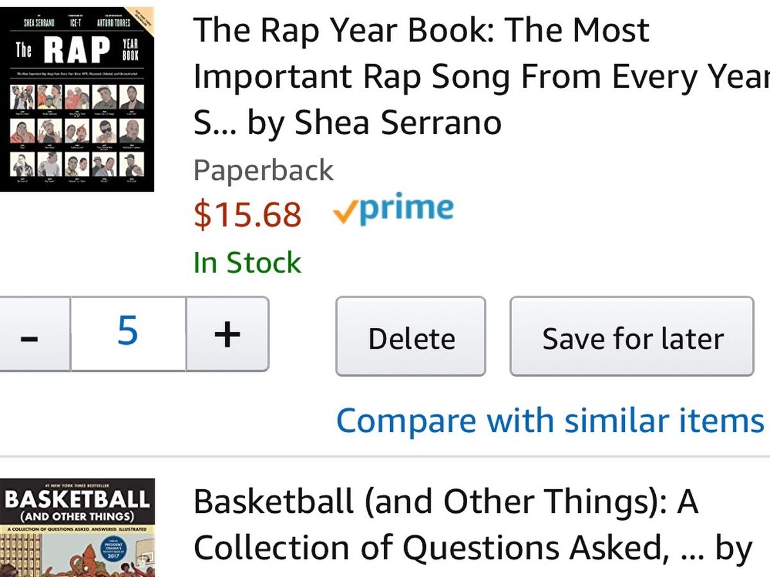Click the plus quantity button
This screenshot has height=577, width=770.
coord(227,334)
